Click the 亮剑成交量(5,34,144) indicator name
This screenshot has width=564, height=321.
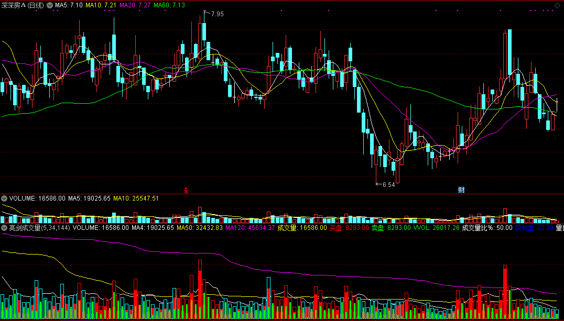[39, 228]
